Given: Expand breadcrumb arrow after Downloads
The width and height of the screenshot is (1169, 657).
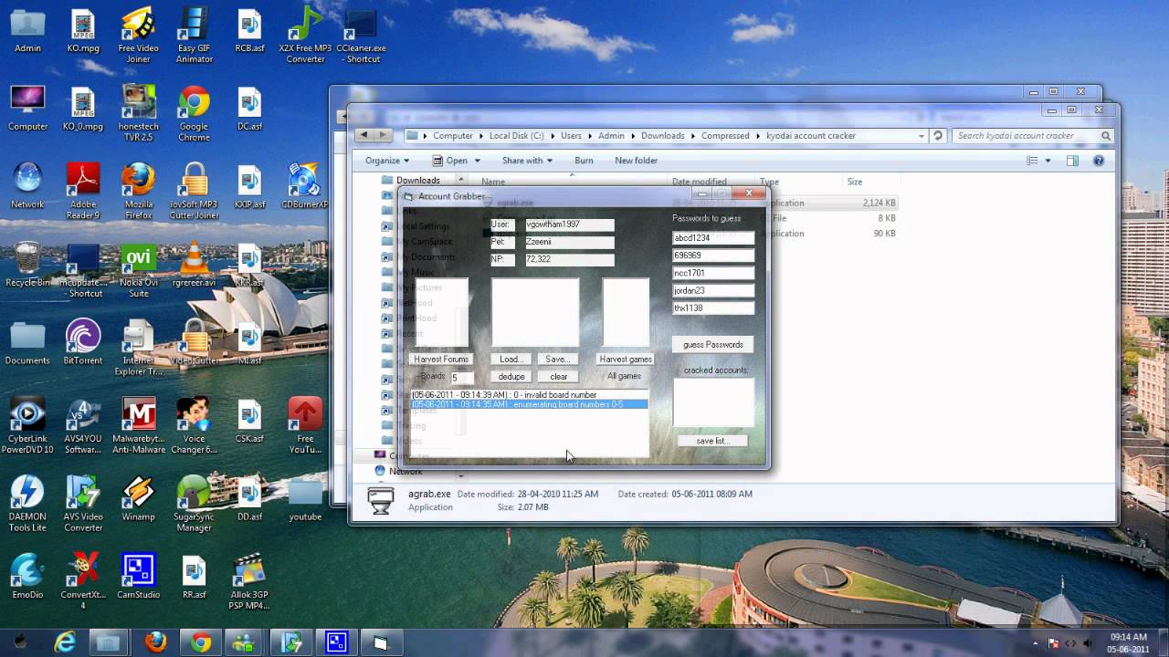Looking at the screenshot, I should [692, 136].
